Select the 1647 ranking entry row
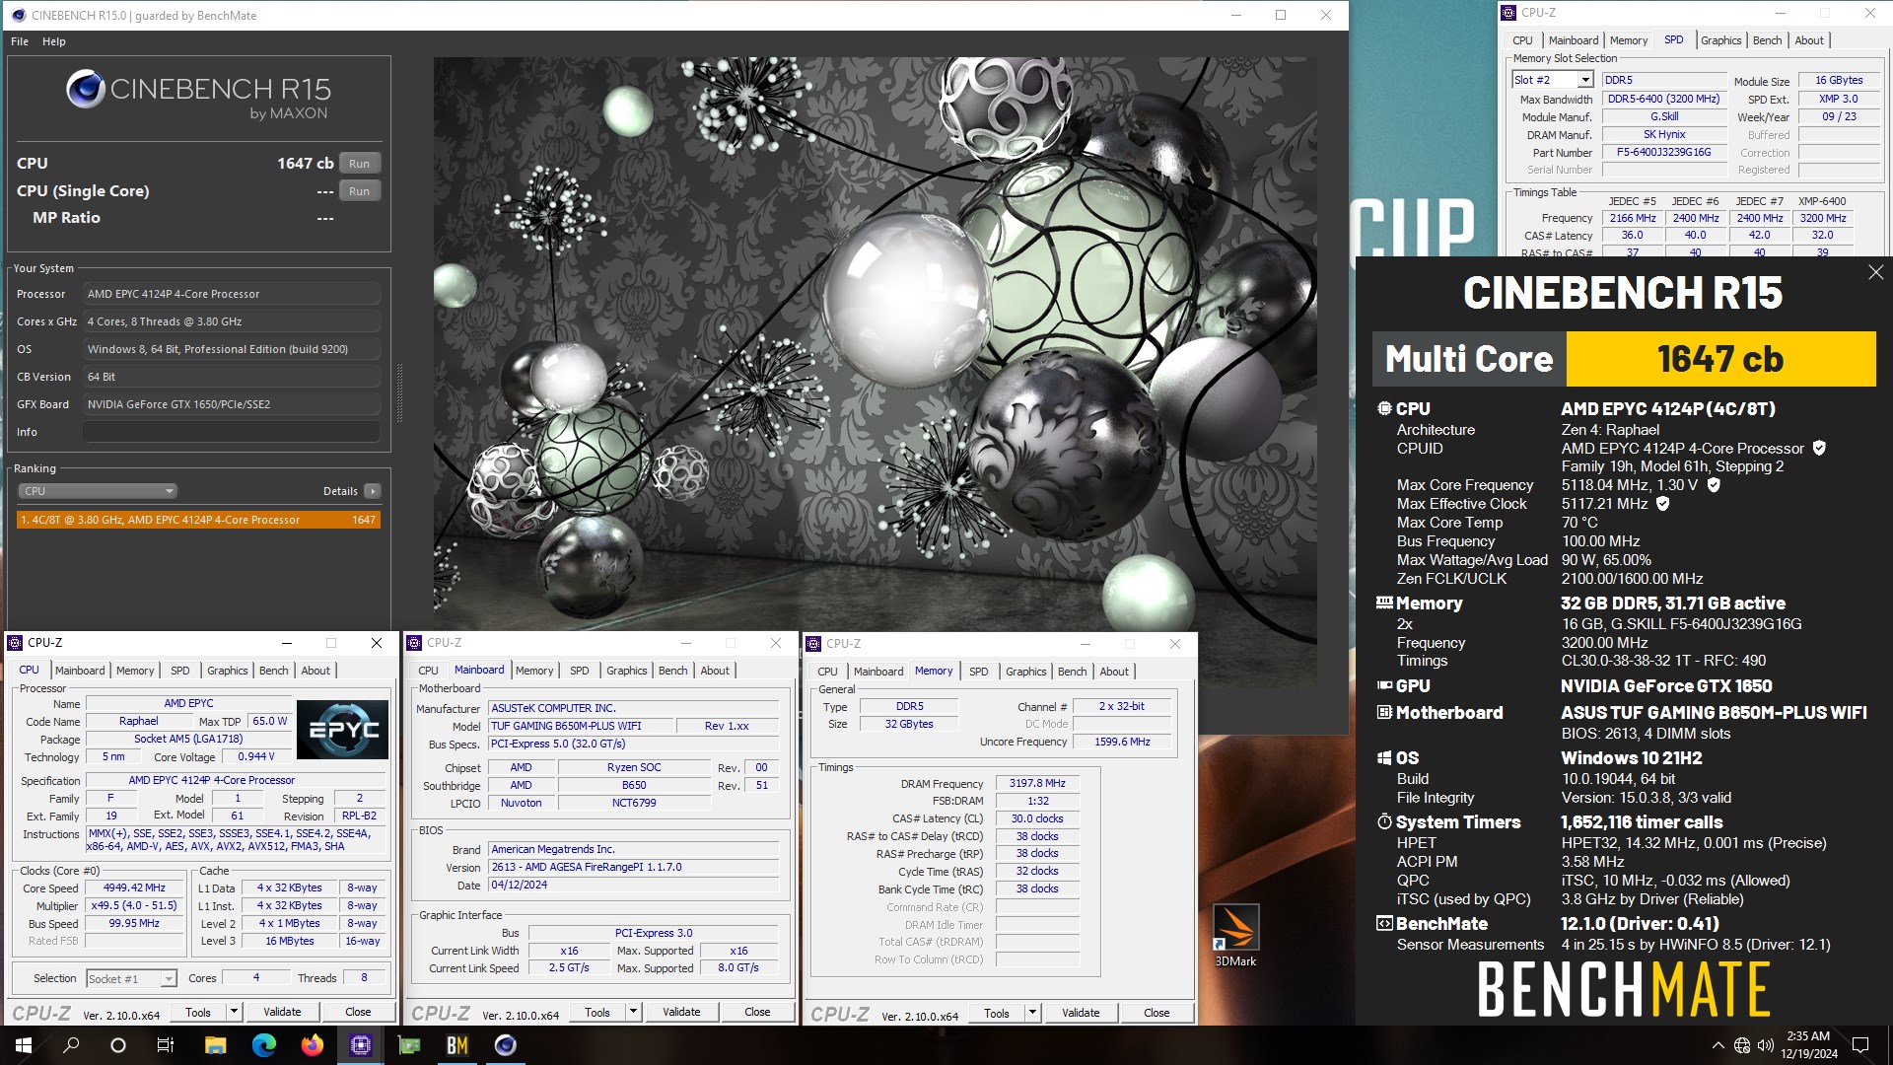 [197, 520]
